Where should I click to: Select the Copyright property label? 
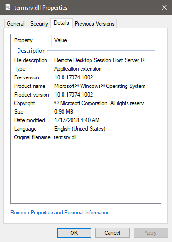click(x=24, y=103)
